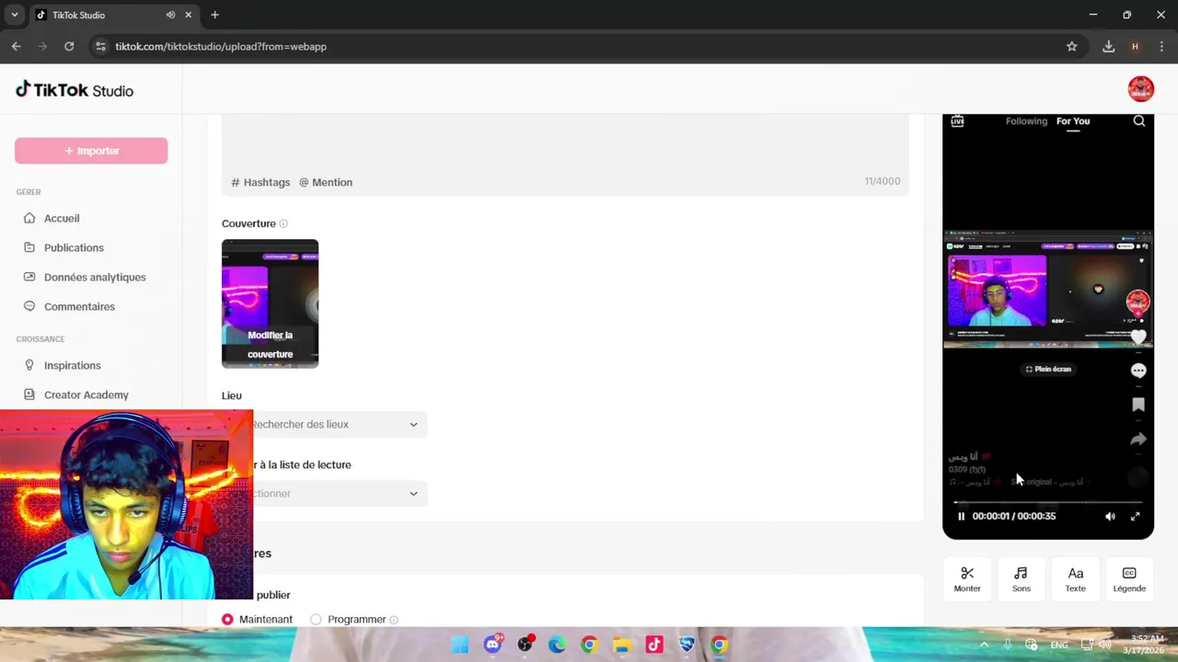
Task: Click the LIVE icon in the preview
Action: click(x=957, y=121)
